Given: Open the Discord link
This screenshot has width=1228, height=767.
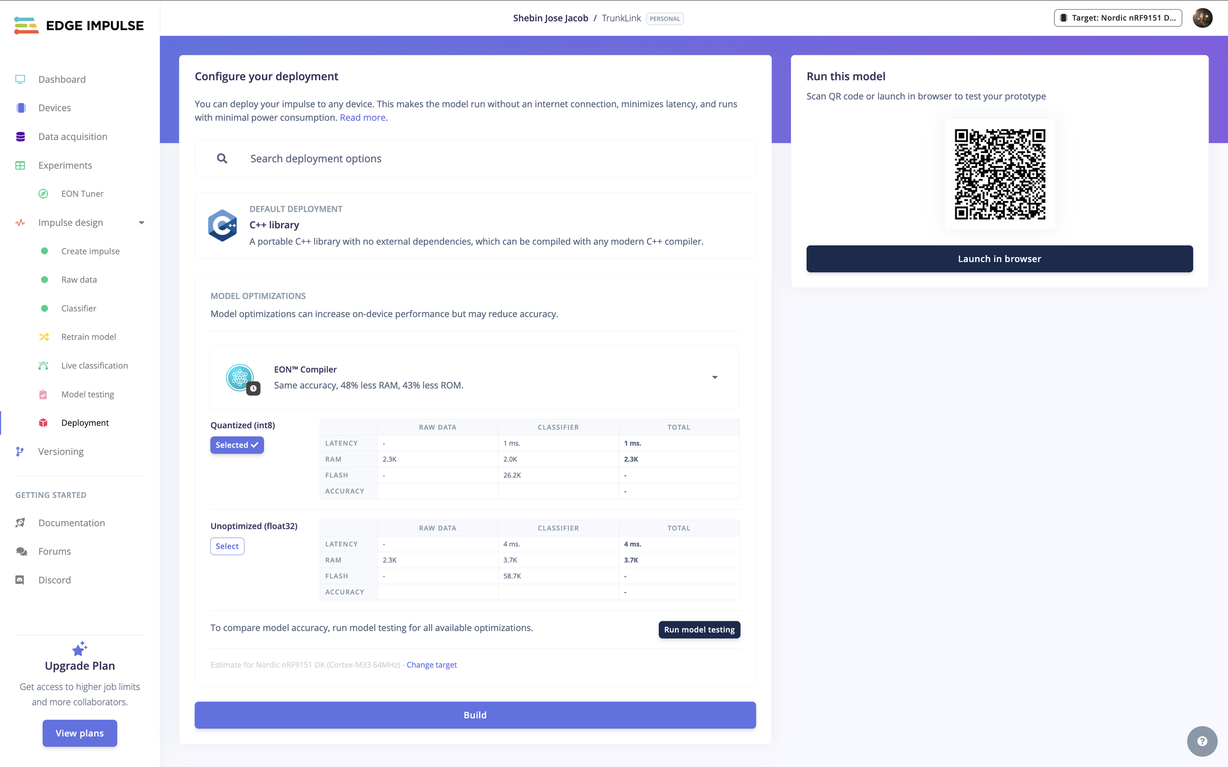Looking at the screenshot, I should [x=55, y=580].
